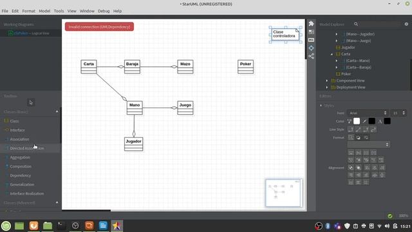Set line style to rectilinear
412x232 pixels.
pos(351,130)
